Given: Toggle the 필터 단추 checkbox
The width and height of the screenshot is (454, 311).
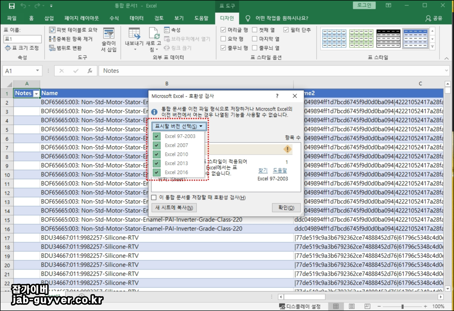Looking at the screenshot, I should pos(286,30).
